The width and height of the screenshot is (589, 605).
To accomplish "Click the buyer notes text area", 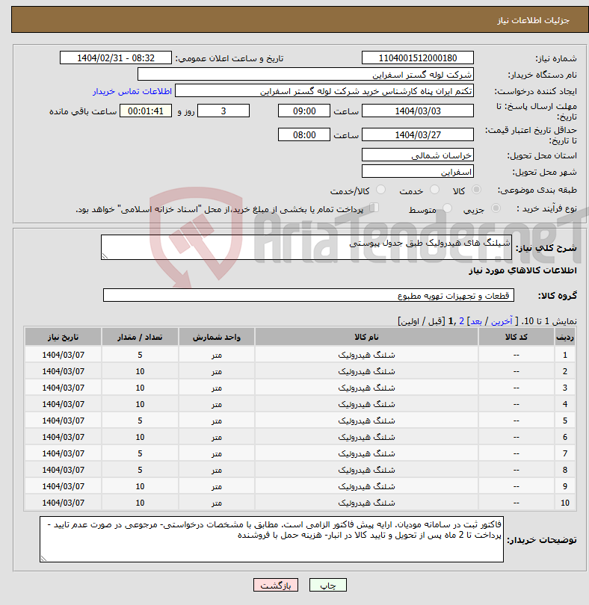I will (271, 539).
